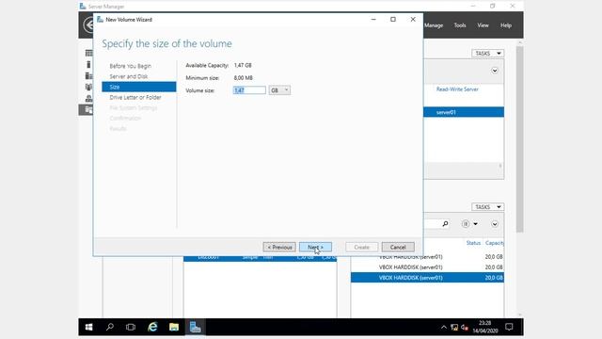Open the volume tray icon
This screenshot has width=602, height=339.
pos(465,327)
